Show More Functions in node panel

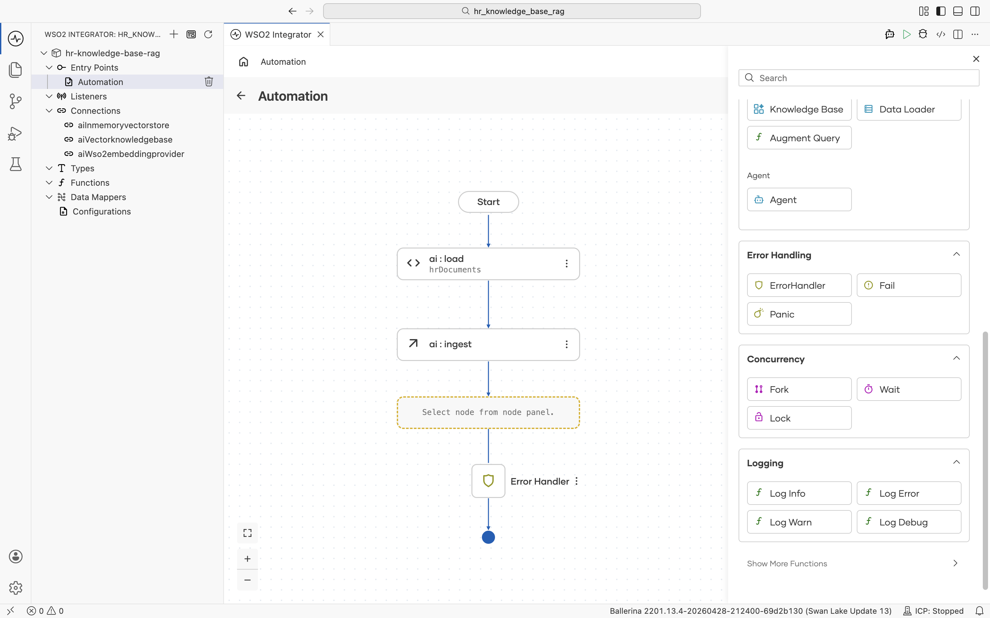853,563
